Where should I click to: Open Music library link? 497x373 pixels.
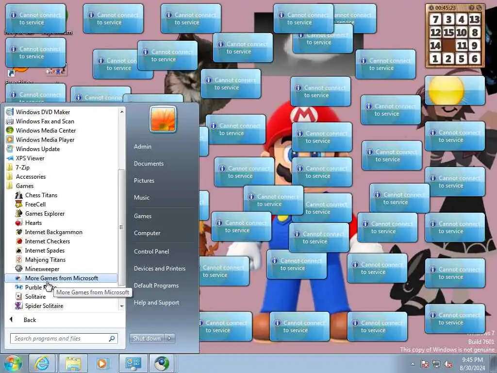point(142,198)
